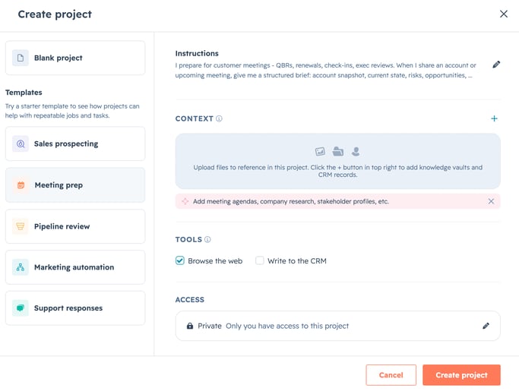Image resolution: width=519 pixels, height=391 pixels.
Task: Choose the Pipeline review template
Action: 75,226
